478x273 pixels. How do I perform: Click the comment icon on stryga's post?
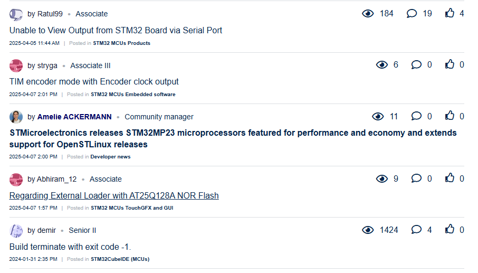pyautogui.click(x=416, y=65)
